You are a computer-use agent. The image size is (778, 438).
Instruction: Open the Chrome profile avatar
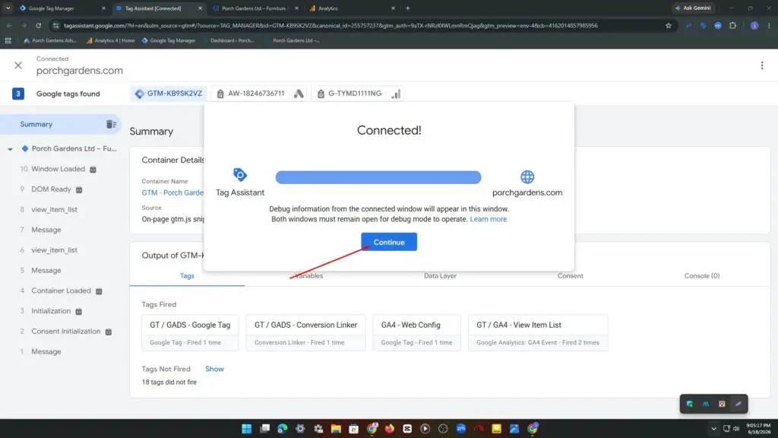click(754, 25)
